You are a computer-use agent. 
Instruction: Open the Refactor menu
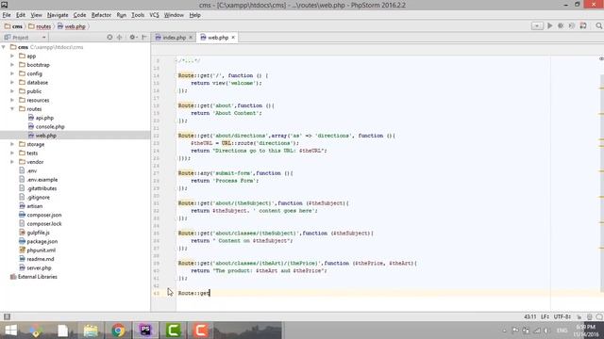101,15
